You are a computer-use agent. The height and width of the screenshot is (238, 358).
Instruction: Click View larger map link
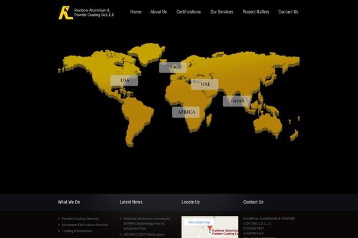click(199, 222)
